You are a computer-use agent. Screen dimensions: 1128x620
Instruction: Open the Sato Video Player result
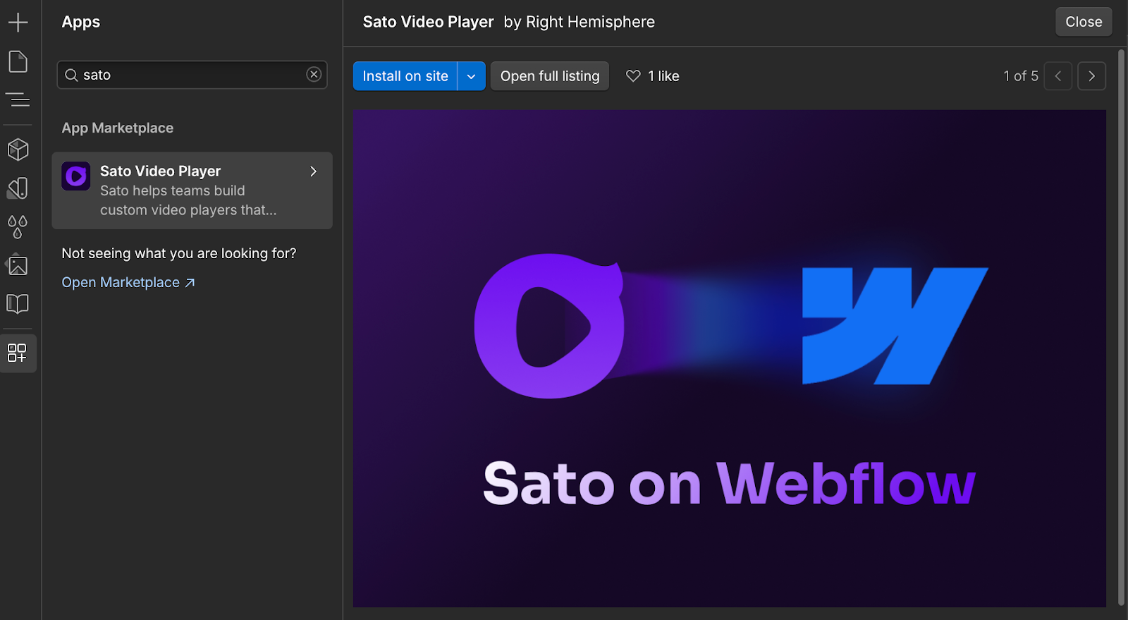192,190
